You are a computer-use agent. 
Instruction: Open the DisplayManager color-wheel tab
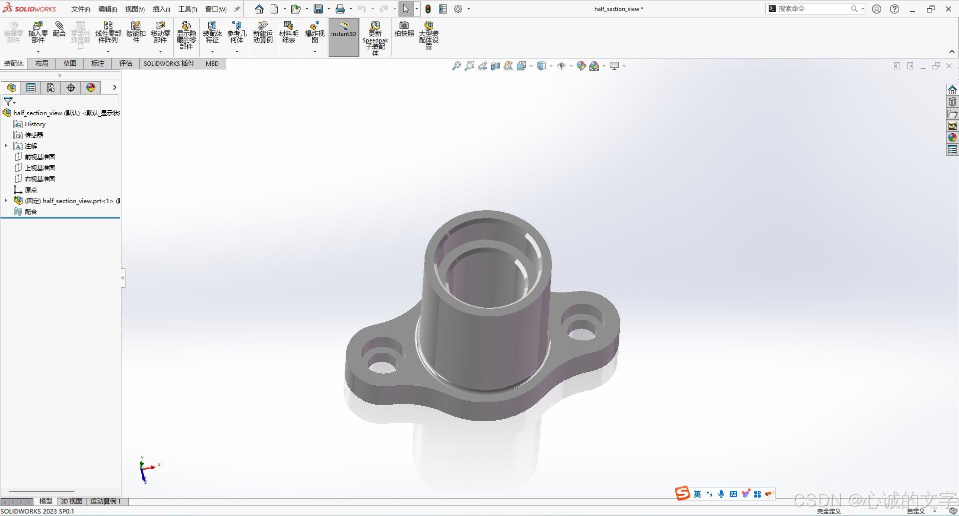(x=91, y=88)
